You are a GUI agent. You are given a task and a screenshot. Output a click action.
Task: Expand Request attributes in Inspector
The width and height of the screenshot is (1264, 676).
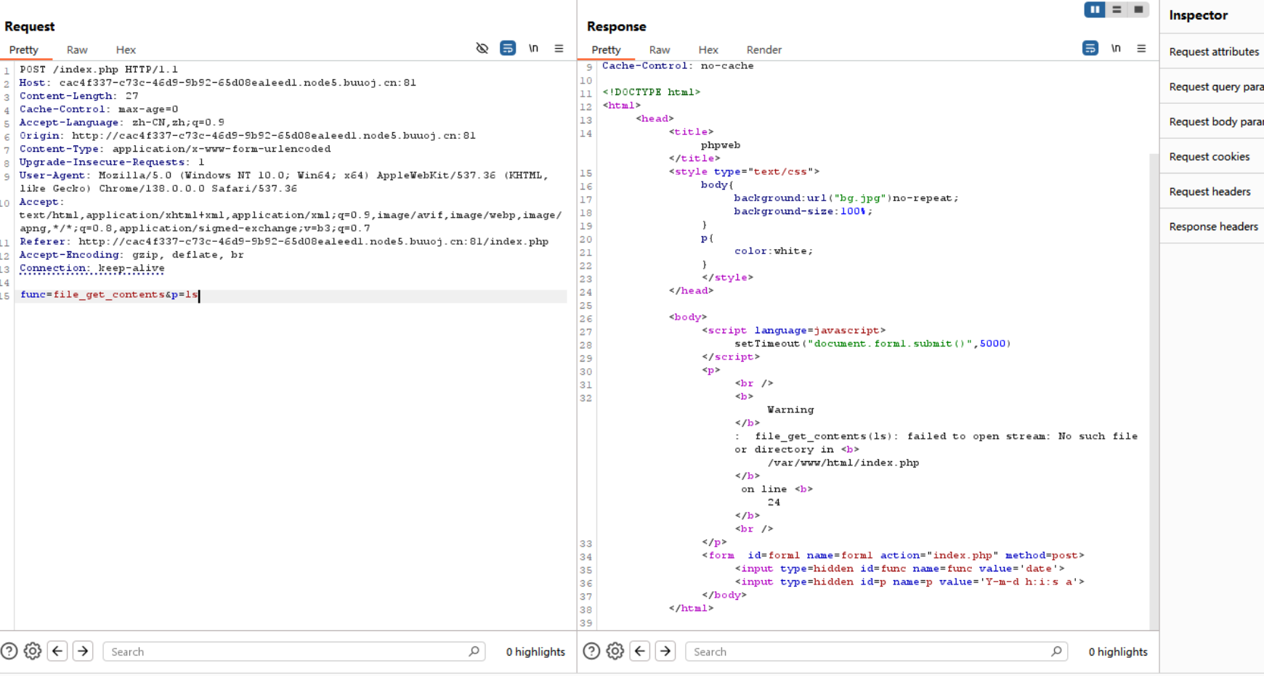pyautogui.click(x=1213, y=52)
